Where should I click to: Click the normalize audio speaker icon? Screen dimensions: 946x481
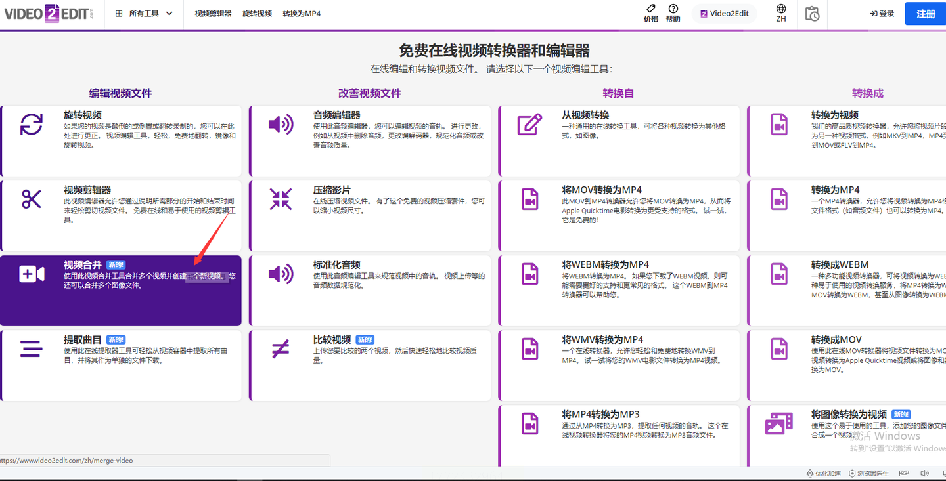point(281,274)
